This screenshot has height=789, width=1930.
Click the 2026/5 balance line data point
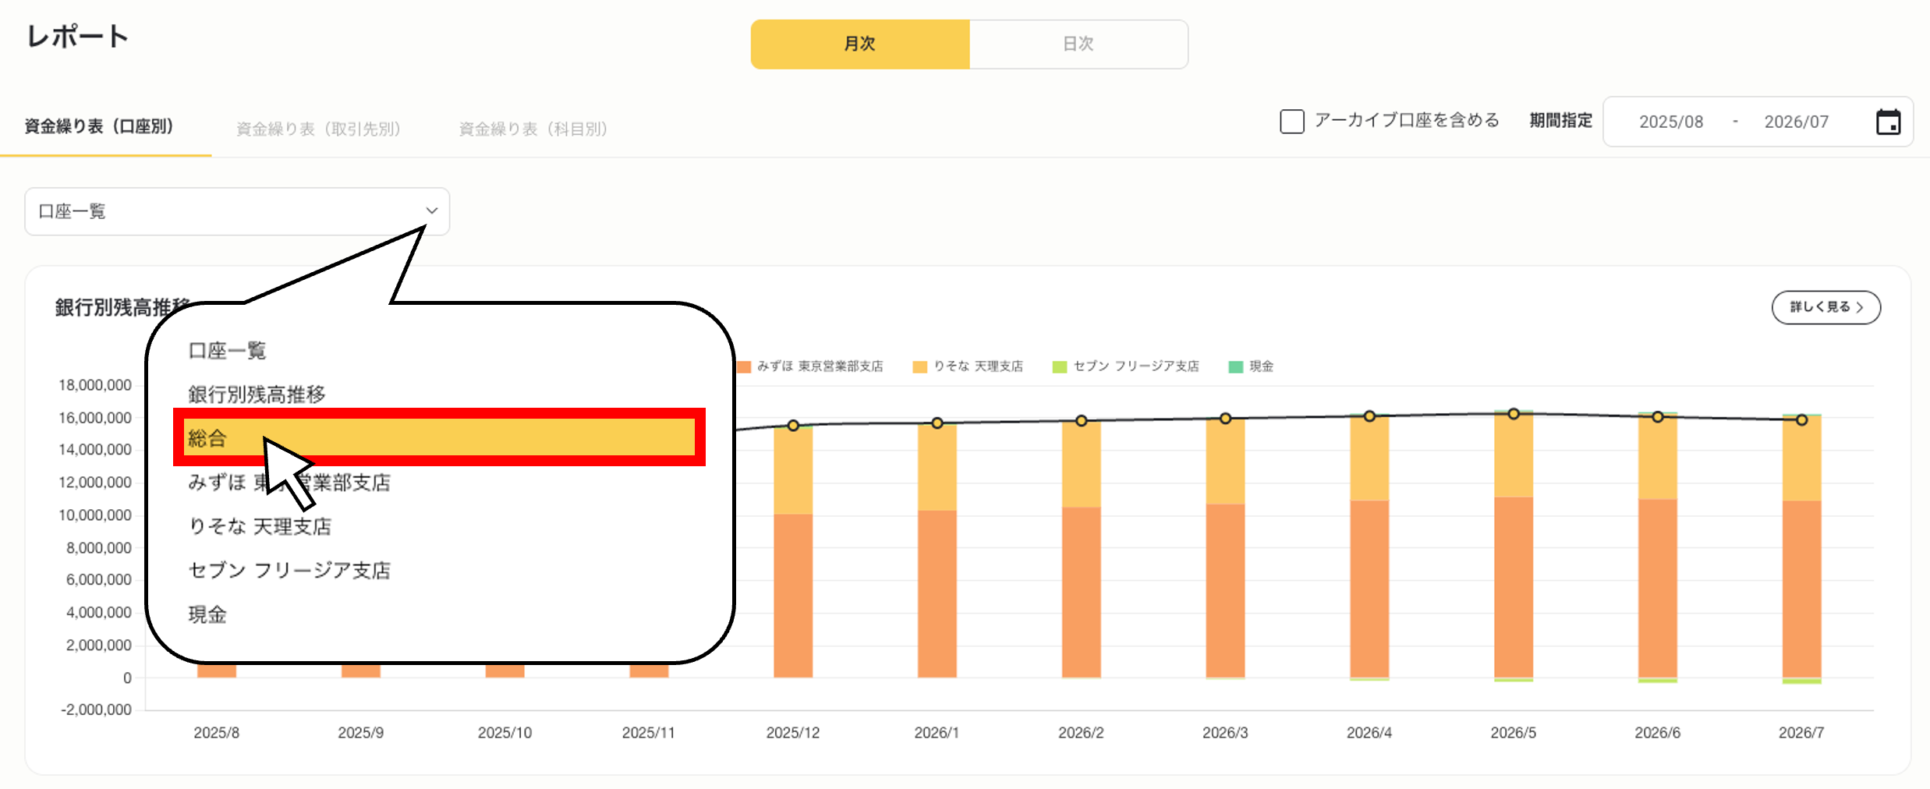[1513, 414]
